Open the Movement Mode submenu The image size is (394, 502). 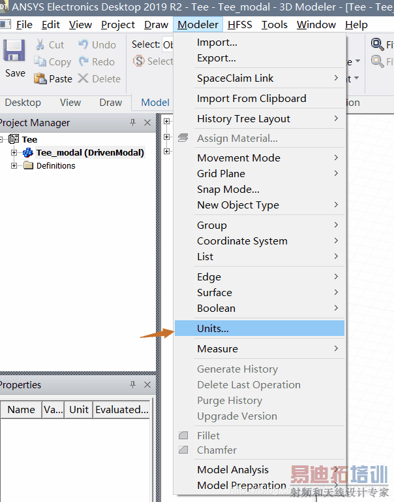[x=260, y=158]
